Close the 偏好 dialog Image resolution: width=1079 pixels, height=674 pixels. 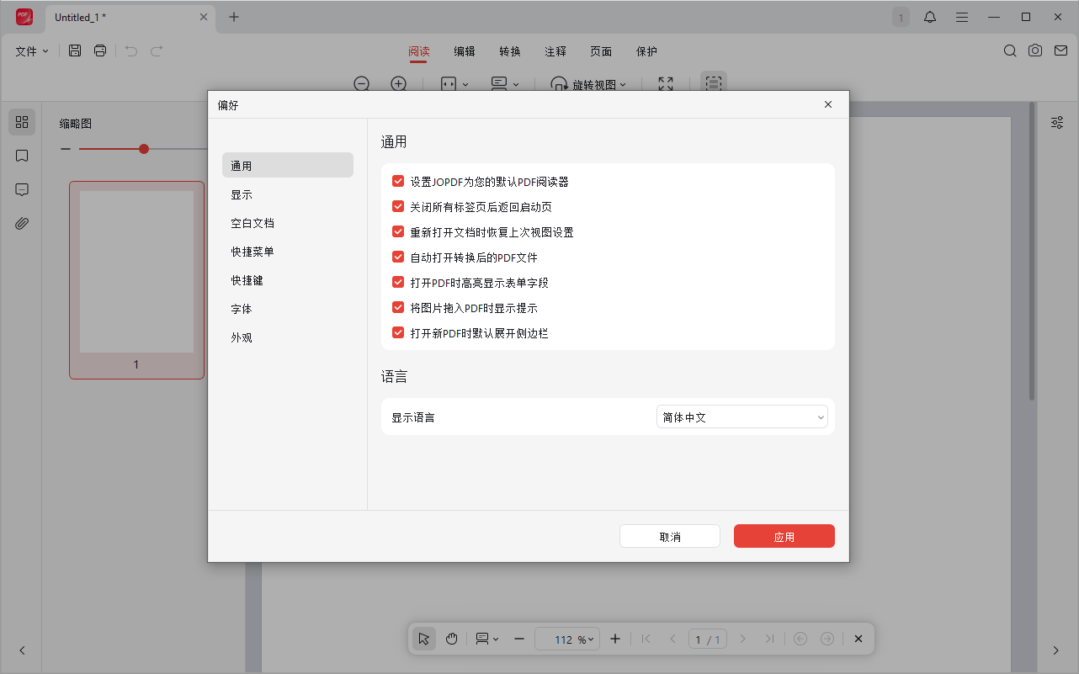click(x=828, y=104)
